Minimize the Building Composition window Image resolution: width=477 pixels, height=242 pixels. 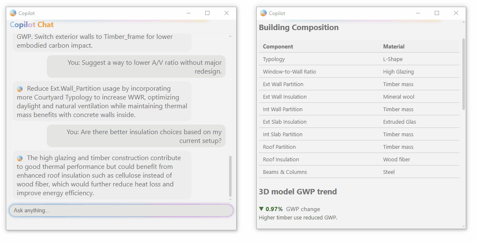[x=418, y=13]
